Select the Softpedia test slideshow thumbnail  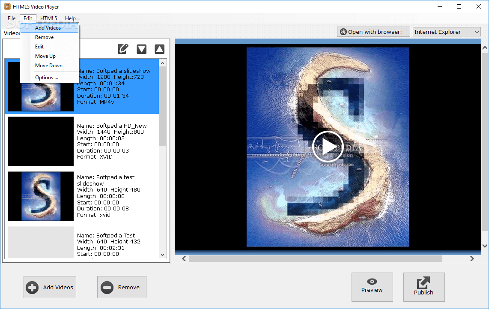tap(41, 196)
